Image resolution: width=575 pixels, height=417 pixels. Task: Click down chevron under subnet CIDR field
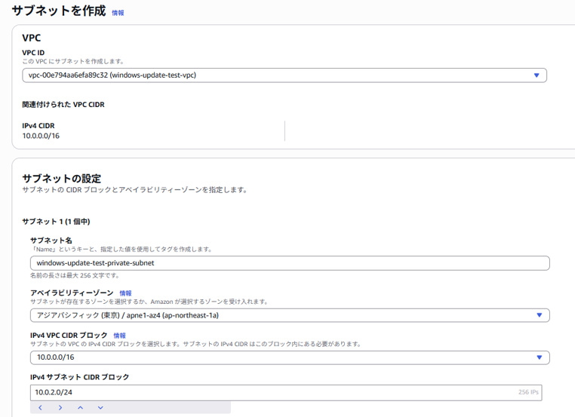[x=100, y=408]
